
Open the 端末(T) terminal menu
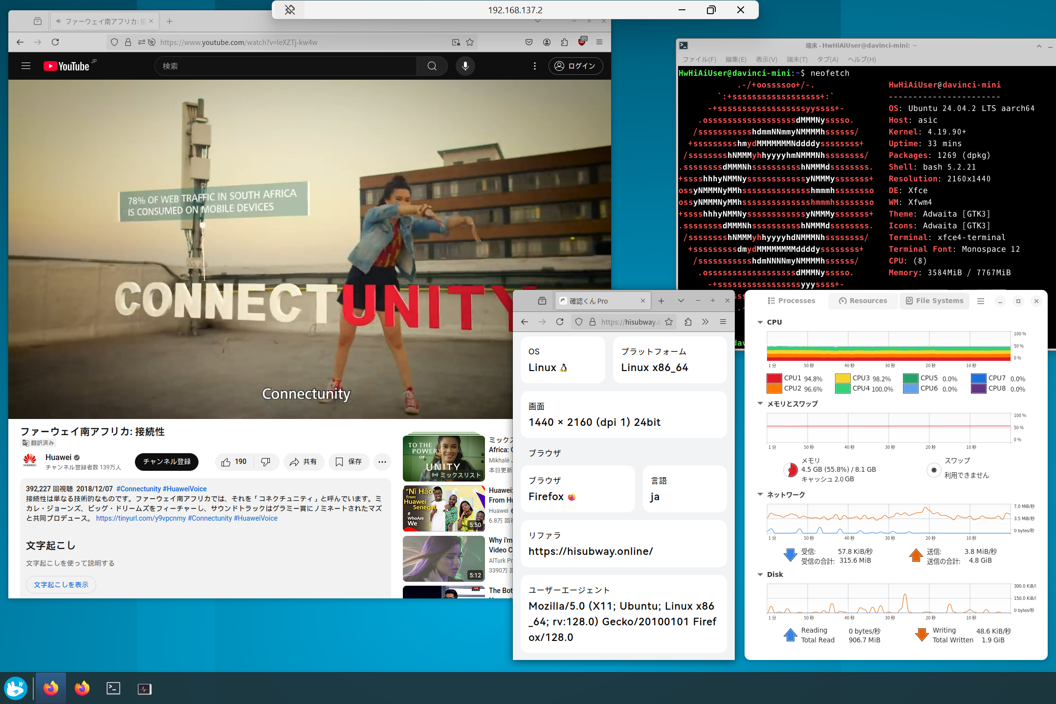click(797, 59)
